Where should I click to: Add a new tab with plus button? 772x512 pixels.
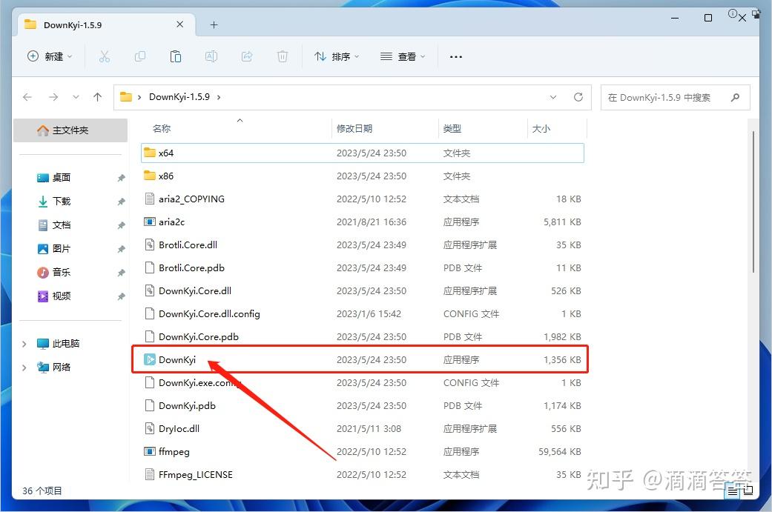[214, 24]
